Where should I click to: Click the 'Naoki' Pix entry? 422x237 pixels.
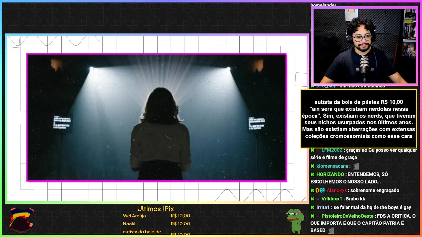(129, 224)
